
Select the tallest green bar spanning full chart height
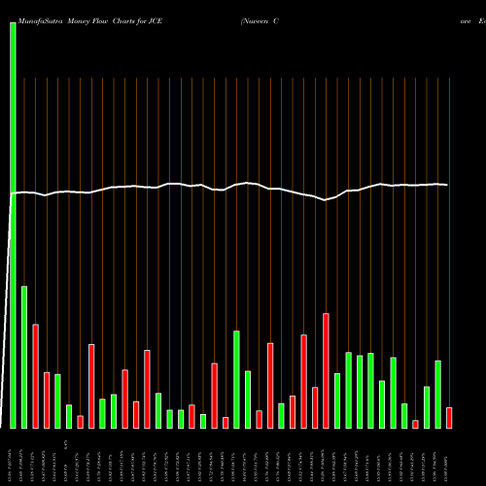tap(13, 226)
